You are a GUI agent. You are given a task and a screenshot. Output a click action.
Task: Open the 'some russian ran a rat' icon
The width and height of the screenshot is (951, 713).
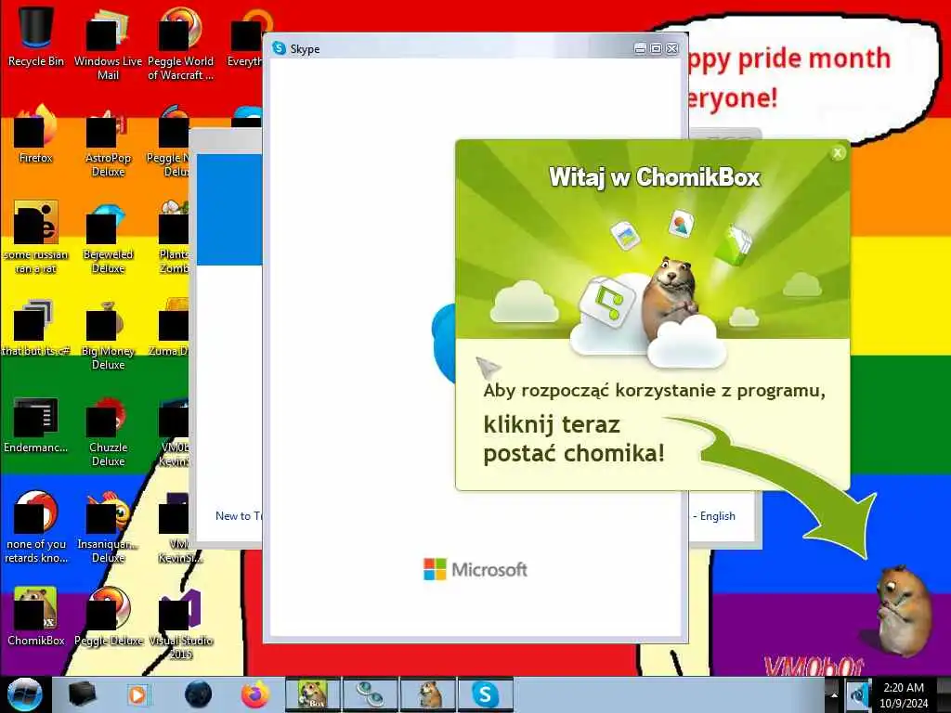pyautogui.click(x=36, y=237)
